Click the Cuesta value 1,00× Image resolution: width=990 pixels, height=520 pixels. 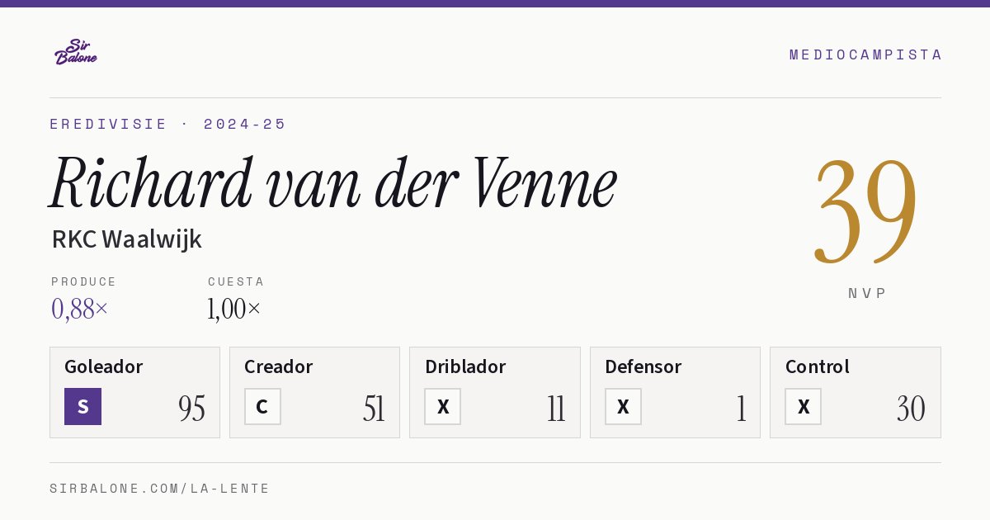(x=234, y=309)
